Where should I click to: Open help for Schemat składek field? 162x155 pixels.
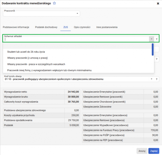click(157, 39)
